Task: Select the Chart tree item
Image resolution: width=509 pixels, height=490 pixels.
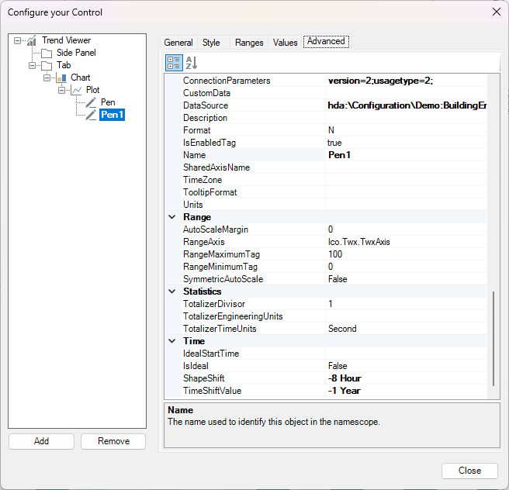Action: point(80,78)
